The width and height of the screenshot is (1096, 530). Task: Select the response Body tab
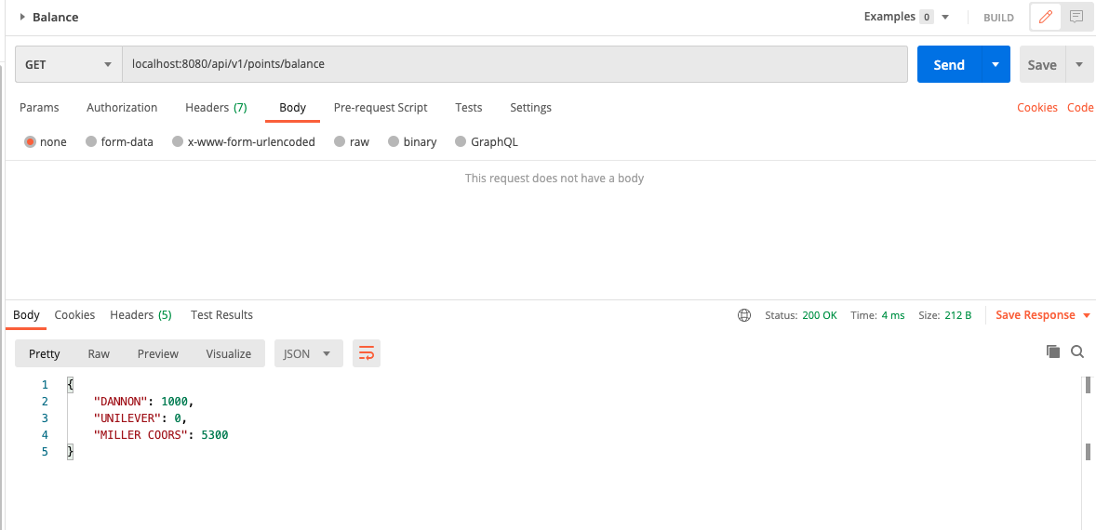(27, 315)
